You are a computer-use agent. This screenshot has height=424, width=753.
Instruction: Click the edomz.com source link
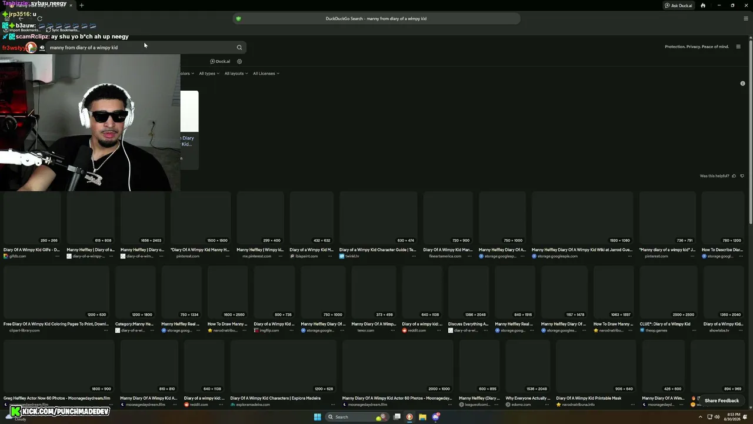tap(521, 405)
